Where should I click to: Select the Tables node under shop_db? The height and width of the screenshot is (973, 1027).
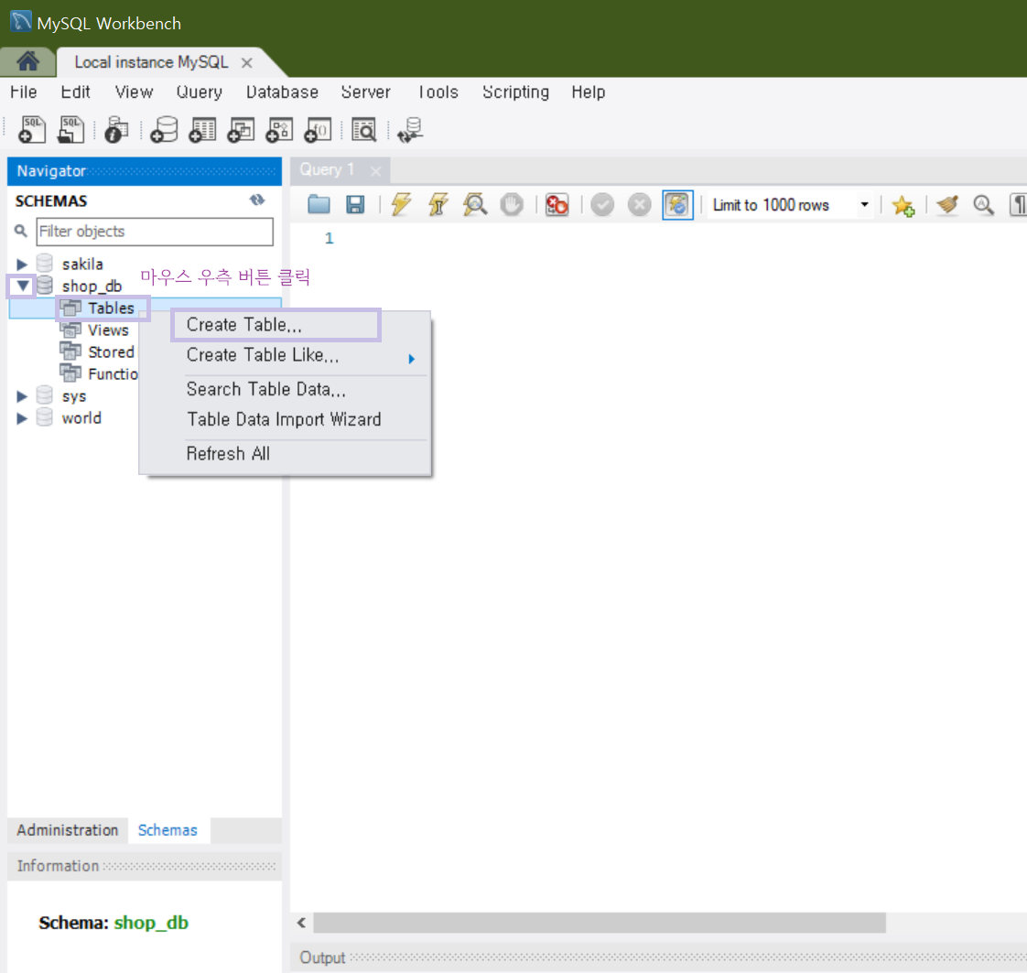coord(111,308)
